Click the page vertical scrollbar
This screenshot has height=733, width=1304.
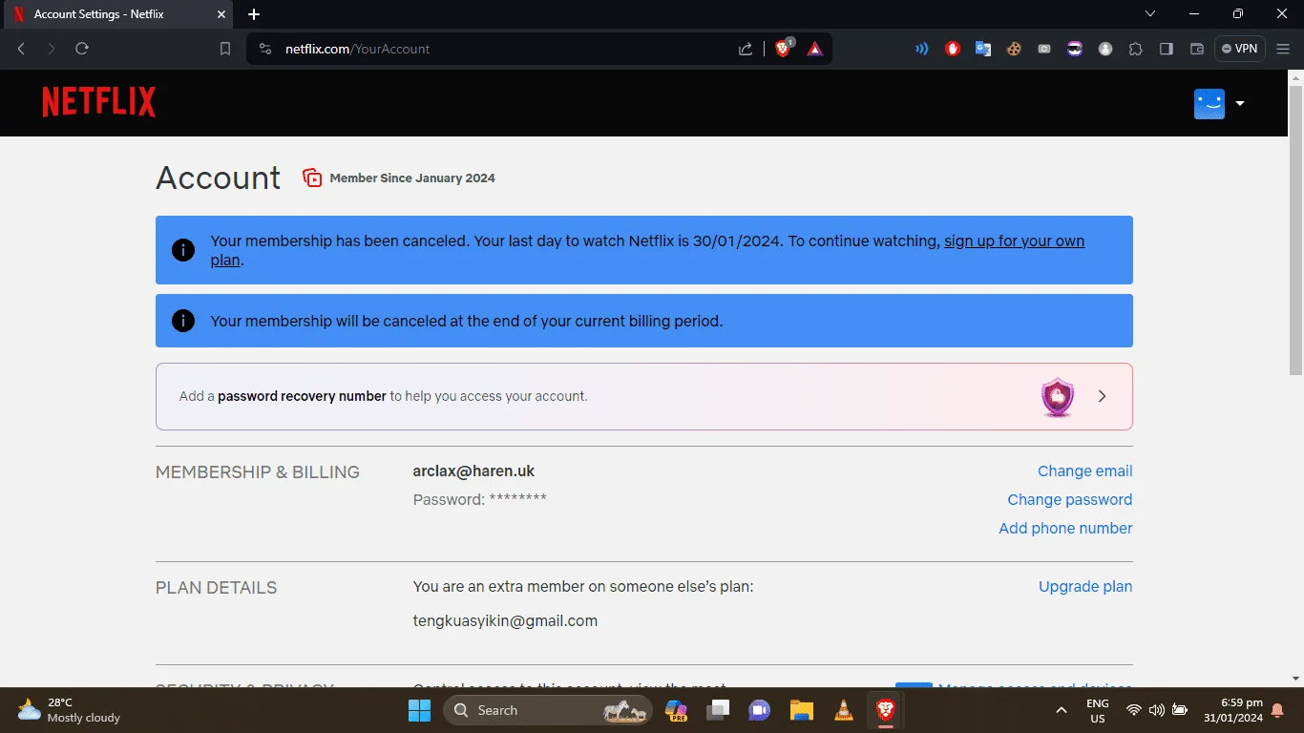(1295, 229)
